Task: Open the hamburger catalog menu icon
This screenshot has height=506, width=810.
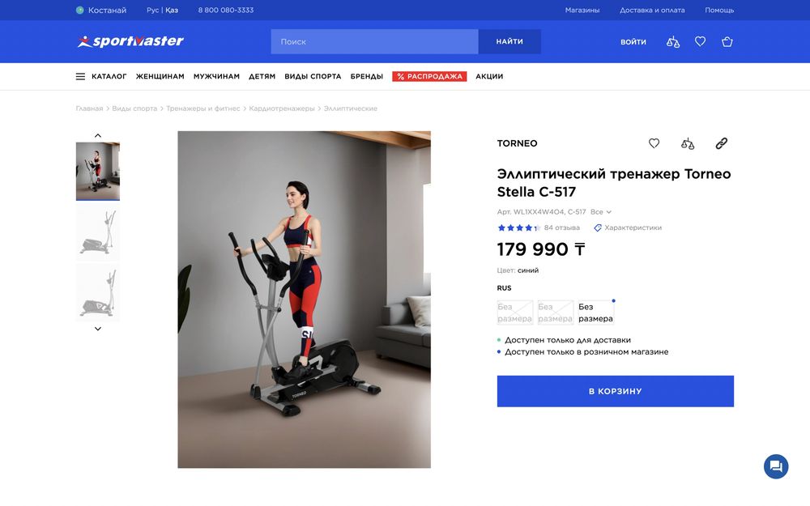Action: [x=80, y=76]
